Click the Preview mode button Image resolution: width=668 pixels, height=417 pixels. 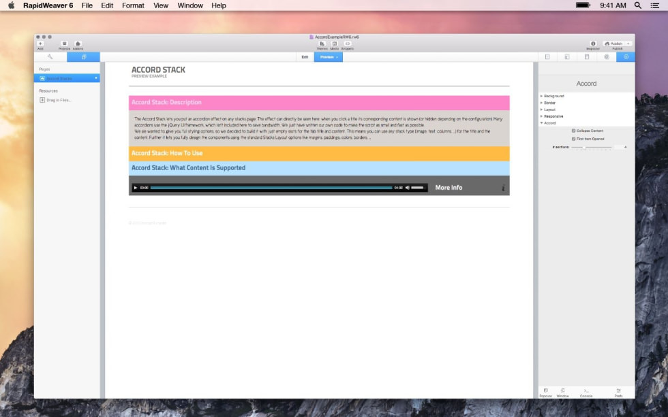click(329, 57)
